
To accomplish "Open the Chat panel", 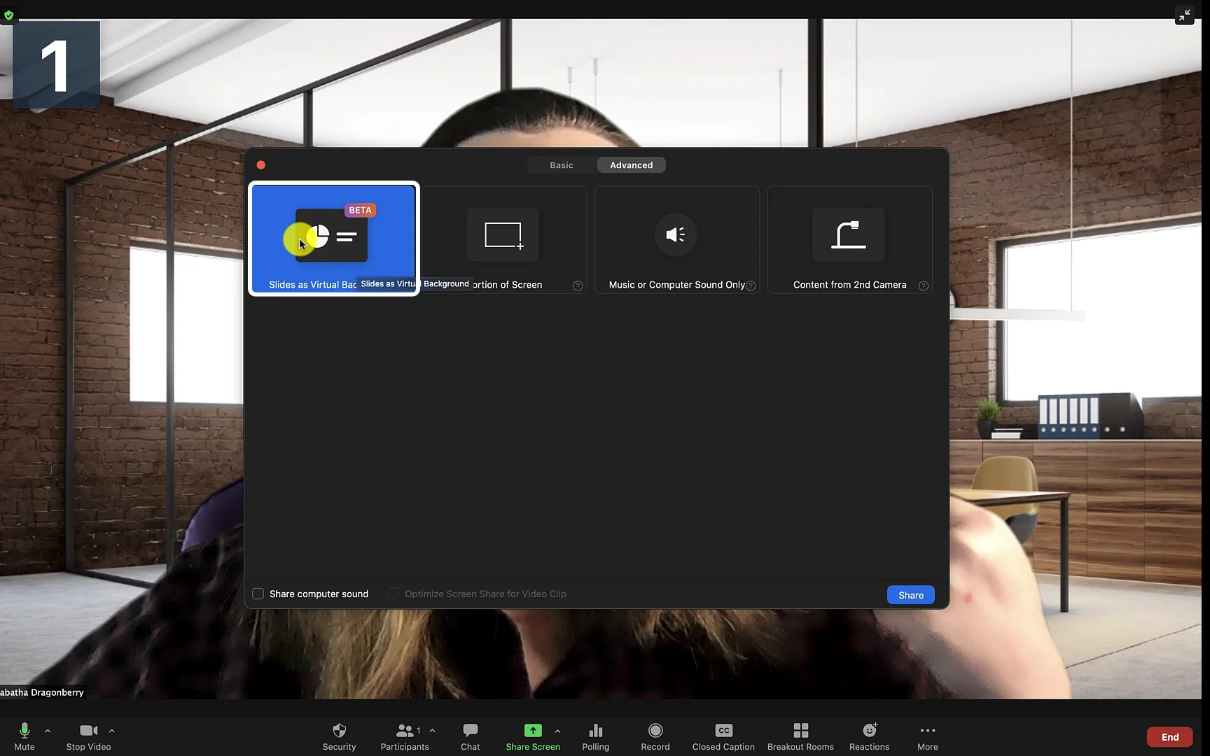I will pos(469,736).
